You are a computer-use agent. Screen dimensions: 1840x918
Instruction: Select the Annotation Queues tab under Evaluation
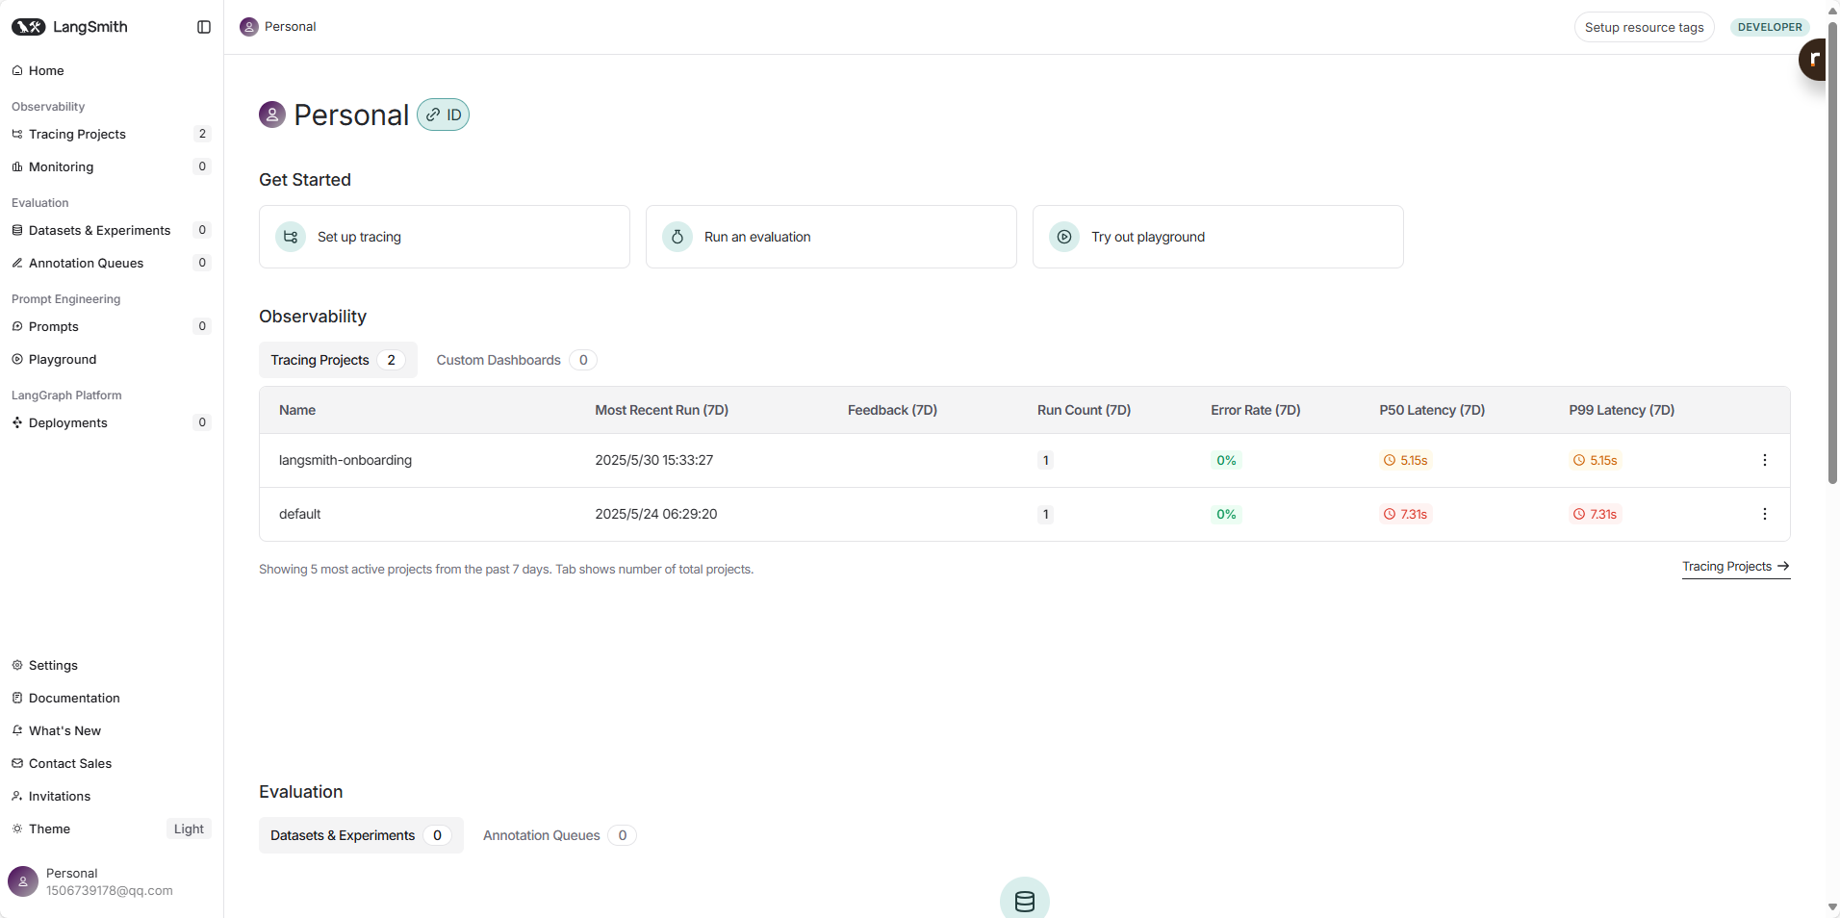[559, 835]
